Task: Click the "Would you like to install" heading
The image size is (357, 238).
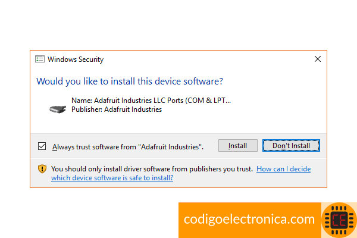Action: (x=130, y=82)
